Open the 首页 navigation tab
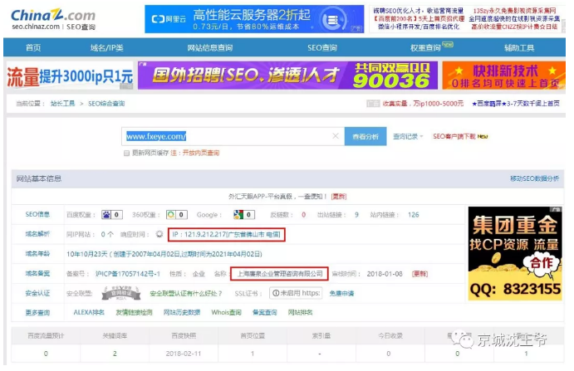The width and height of the screenshot is (574, 371). pos(33,47)
